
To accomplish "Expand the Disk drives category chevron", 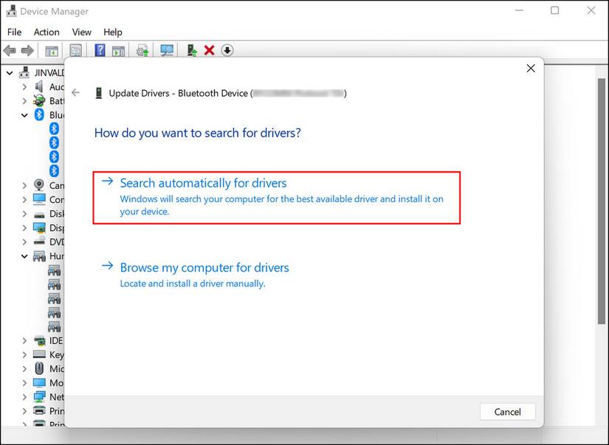I will point(24,213).
